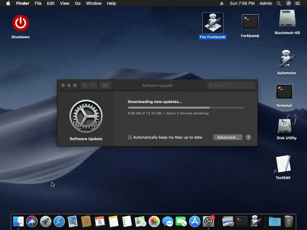Open Preview app in the Dock
307x230 pixels.
pos(228,221)
